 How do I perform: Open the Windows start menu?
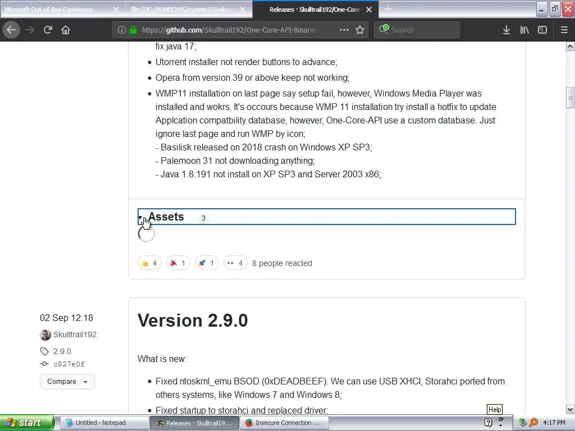point(27,423)
